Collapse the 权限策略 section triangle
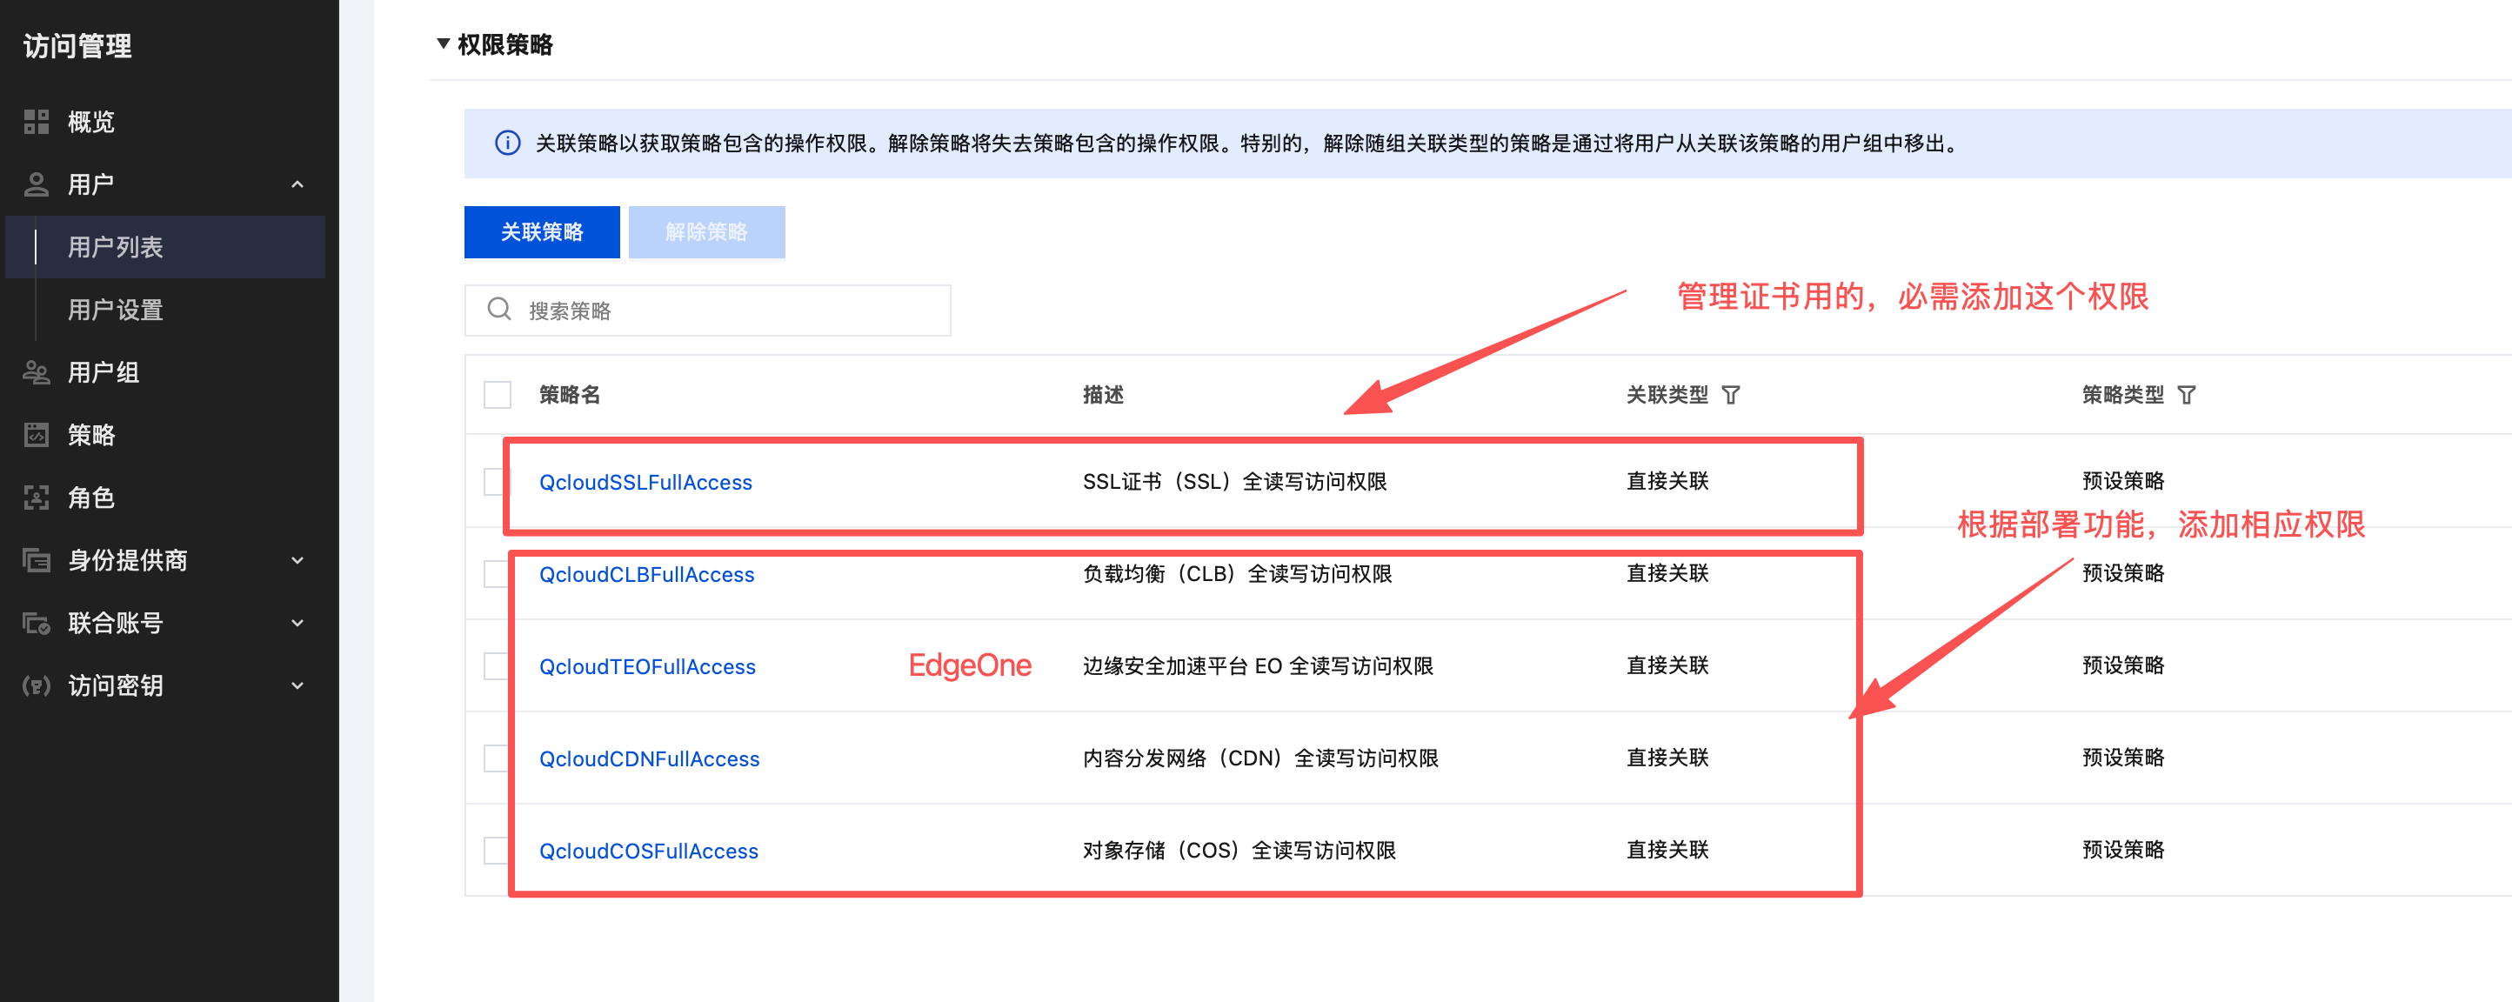Image resolution: width=2512 pixels, height=1002 pixels. click(x=443, y=43)
